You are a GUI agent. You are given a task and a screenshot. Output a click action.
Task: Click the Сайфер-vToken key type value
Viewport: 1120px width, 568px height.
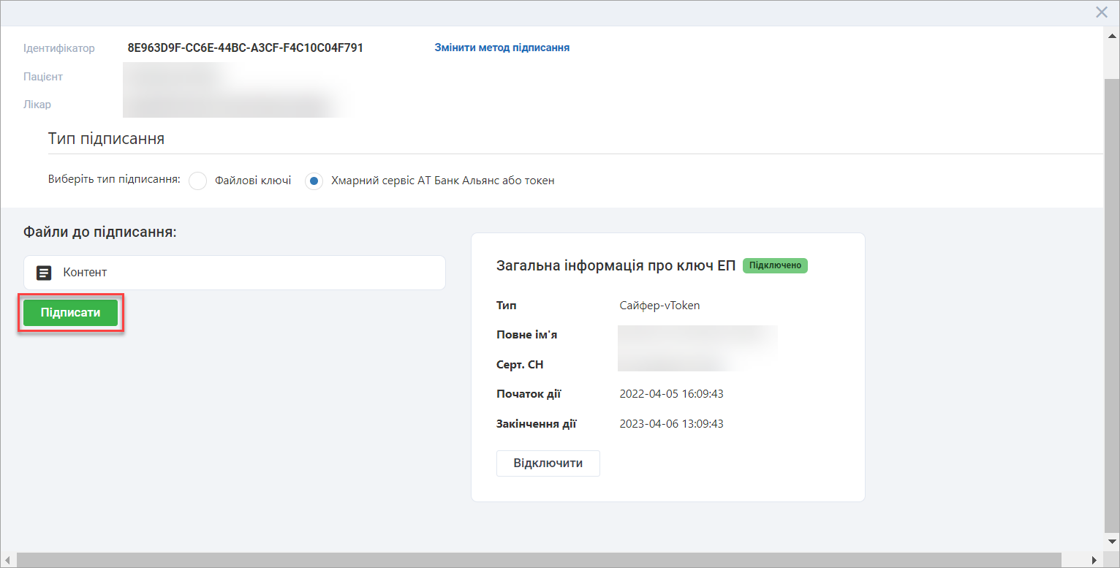point(659,306)
